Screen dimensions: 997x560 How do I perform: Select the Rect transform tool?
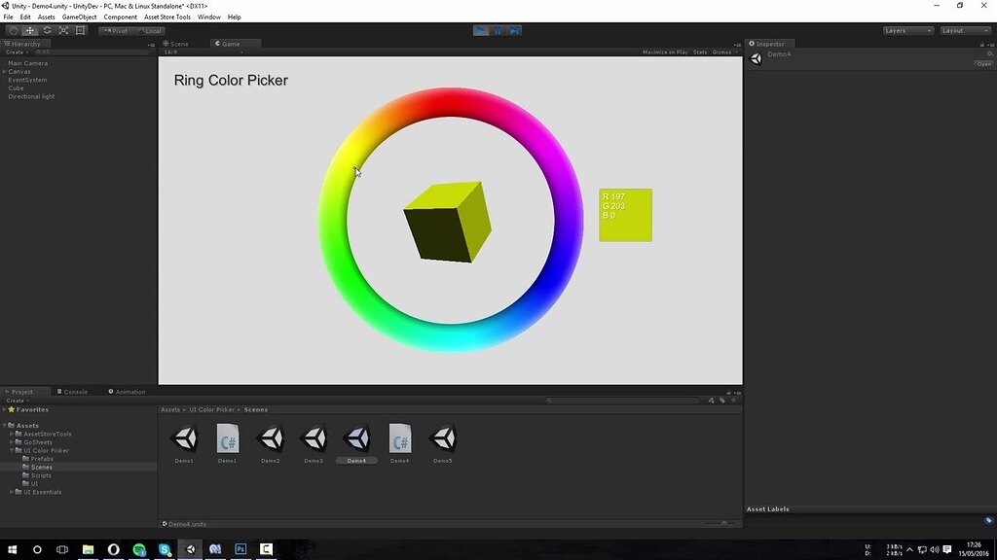(79, 30)
